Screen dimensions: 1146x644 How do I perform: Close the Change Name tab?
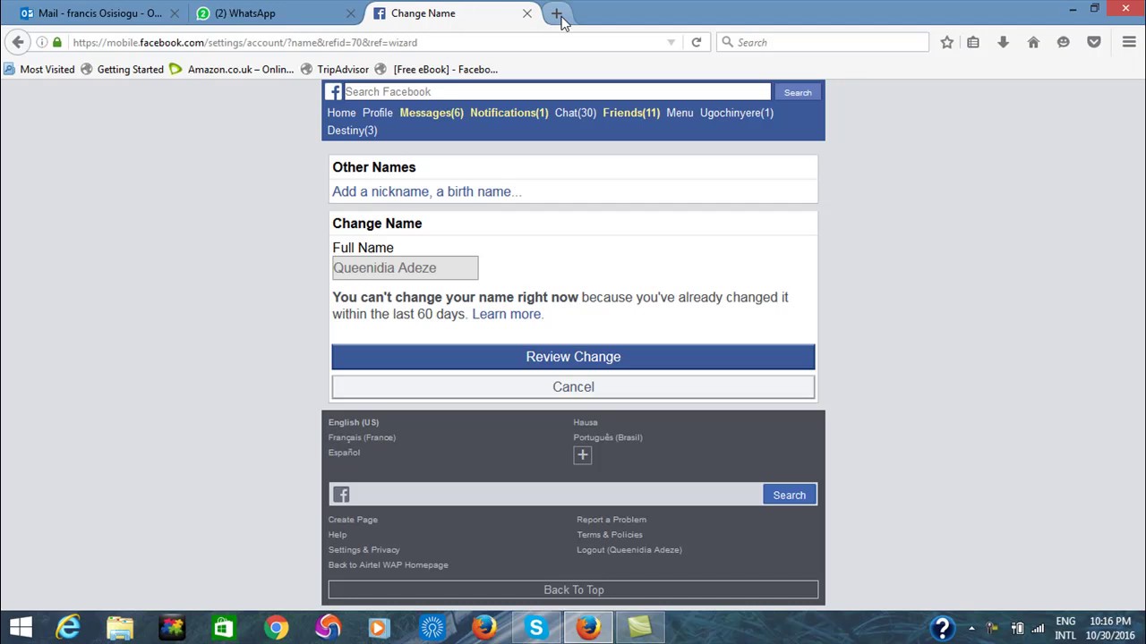pos(527,13)
